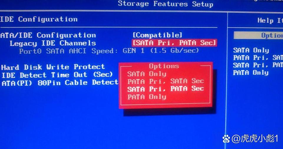Choose PATA Pri, SATA Sec popup option
Image resolution: width=283 pixels, height=149 pixels.
point(166,81)
